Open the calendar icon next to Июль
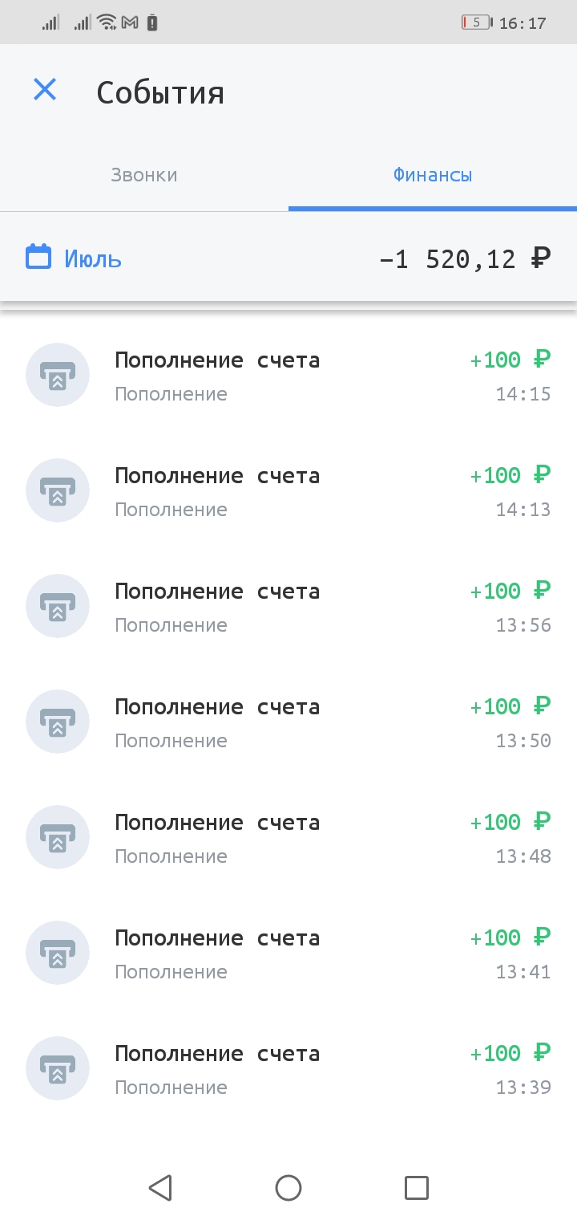The image size is (577, 1220). coord(38,258)
